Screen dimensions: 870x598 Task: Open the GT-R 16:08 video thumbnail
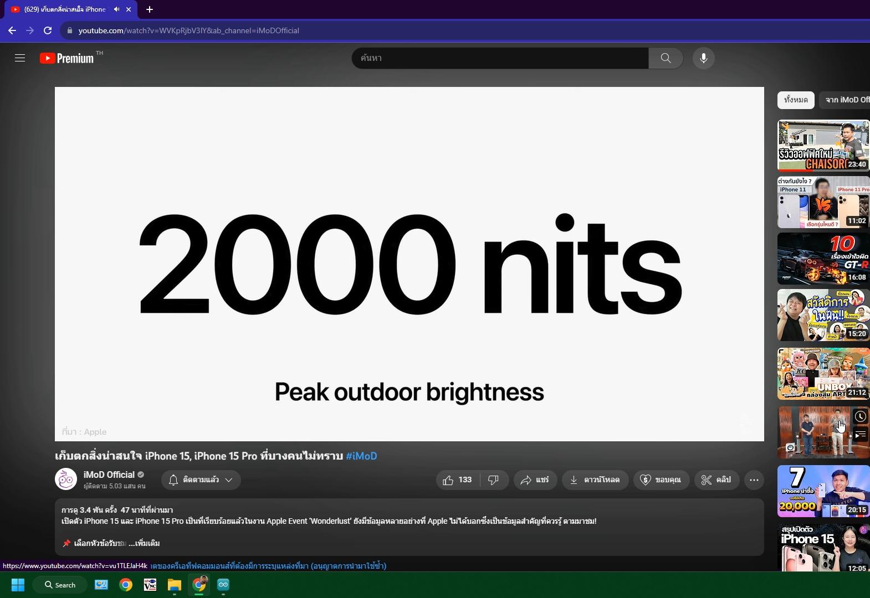tap(823, 259)
